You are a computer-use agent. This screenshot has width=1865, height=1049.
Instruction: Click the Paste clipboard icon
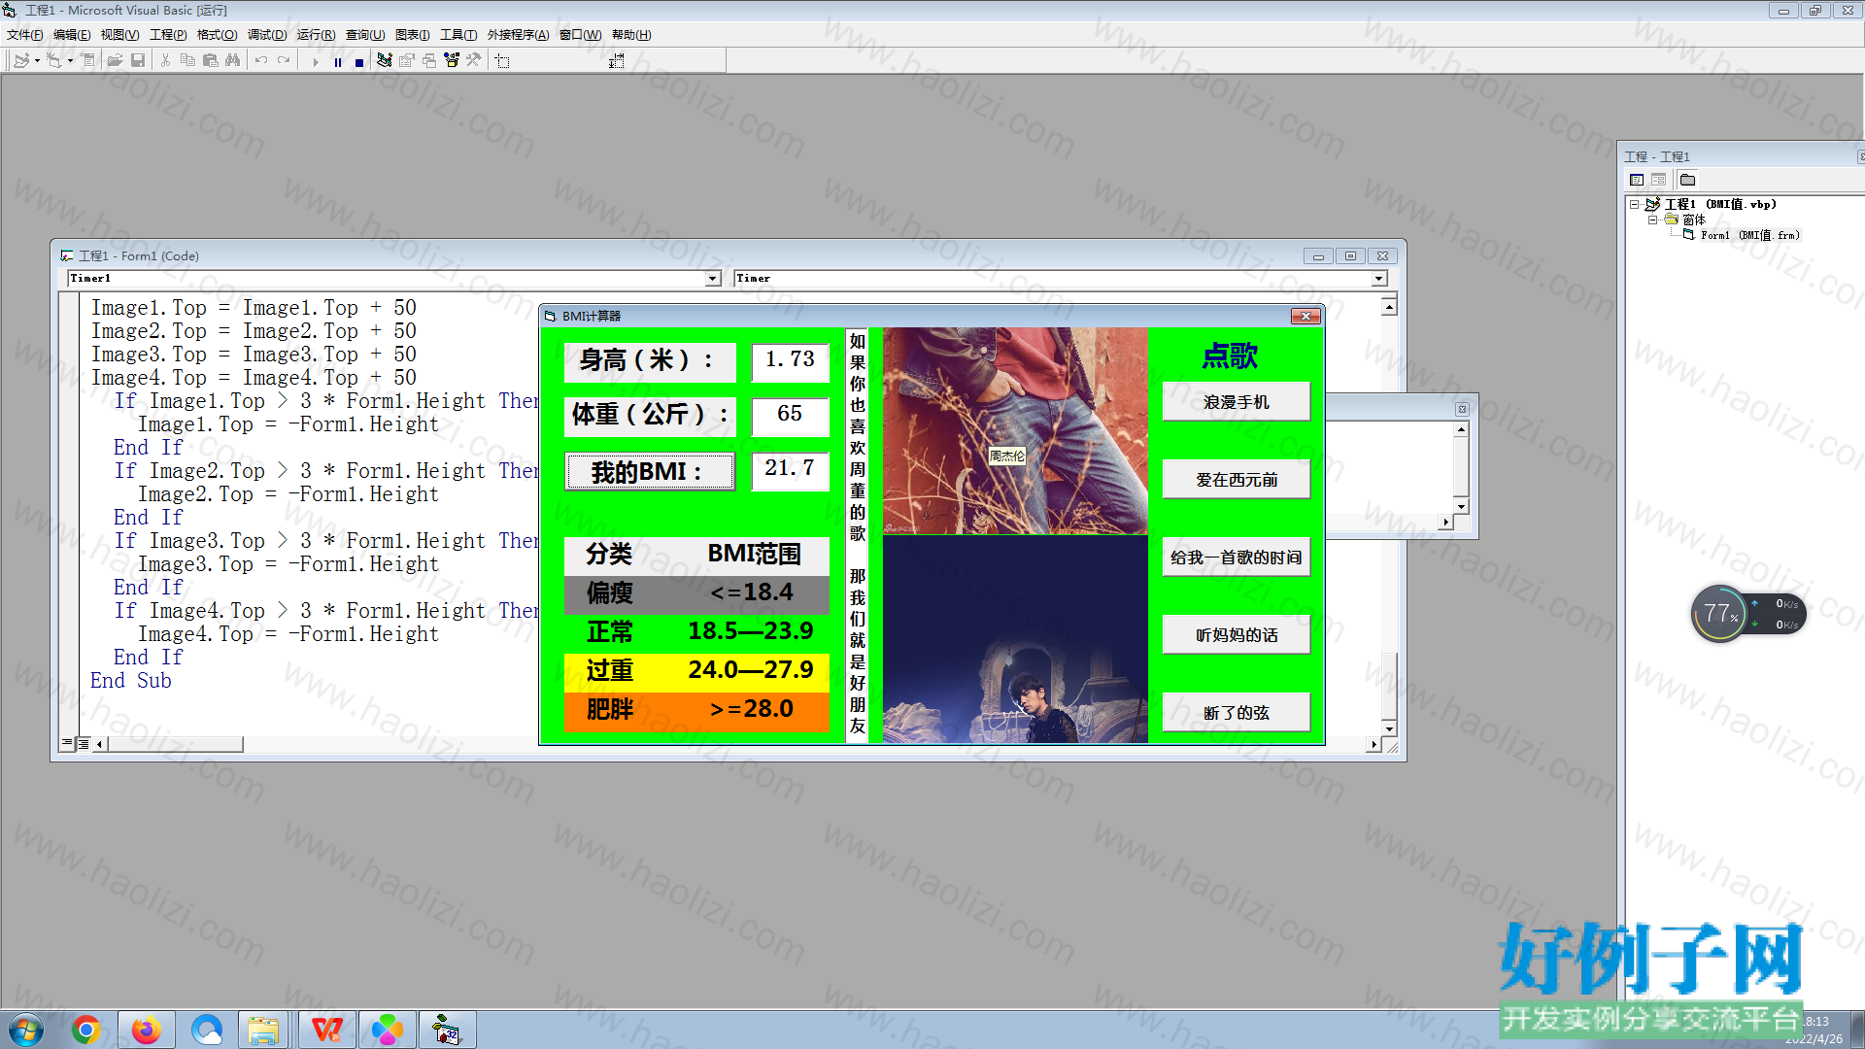pos(210,60)
